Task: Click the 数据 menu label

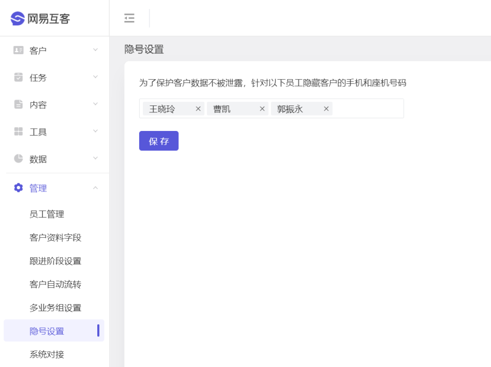Action: [38, 159]
